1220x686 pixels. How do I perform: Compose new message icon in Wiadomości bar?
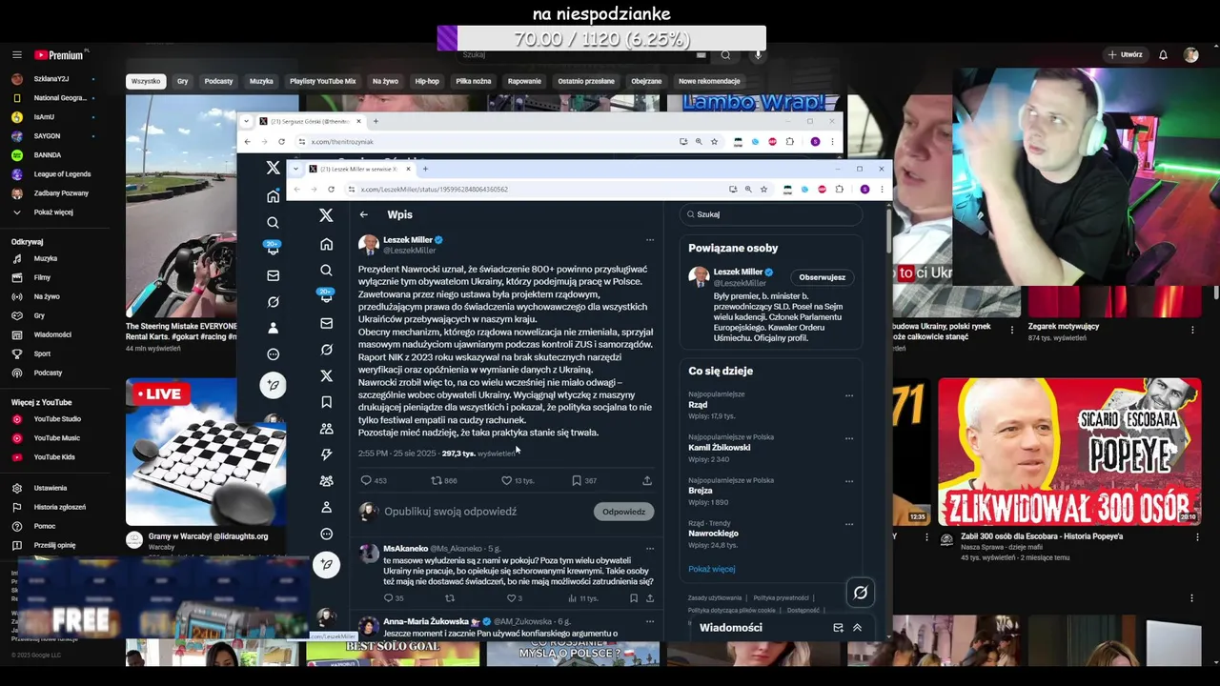tap(838, 628)
